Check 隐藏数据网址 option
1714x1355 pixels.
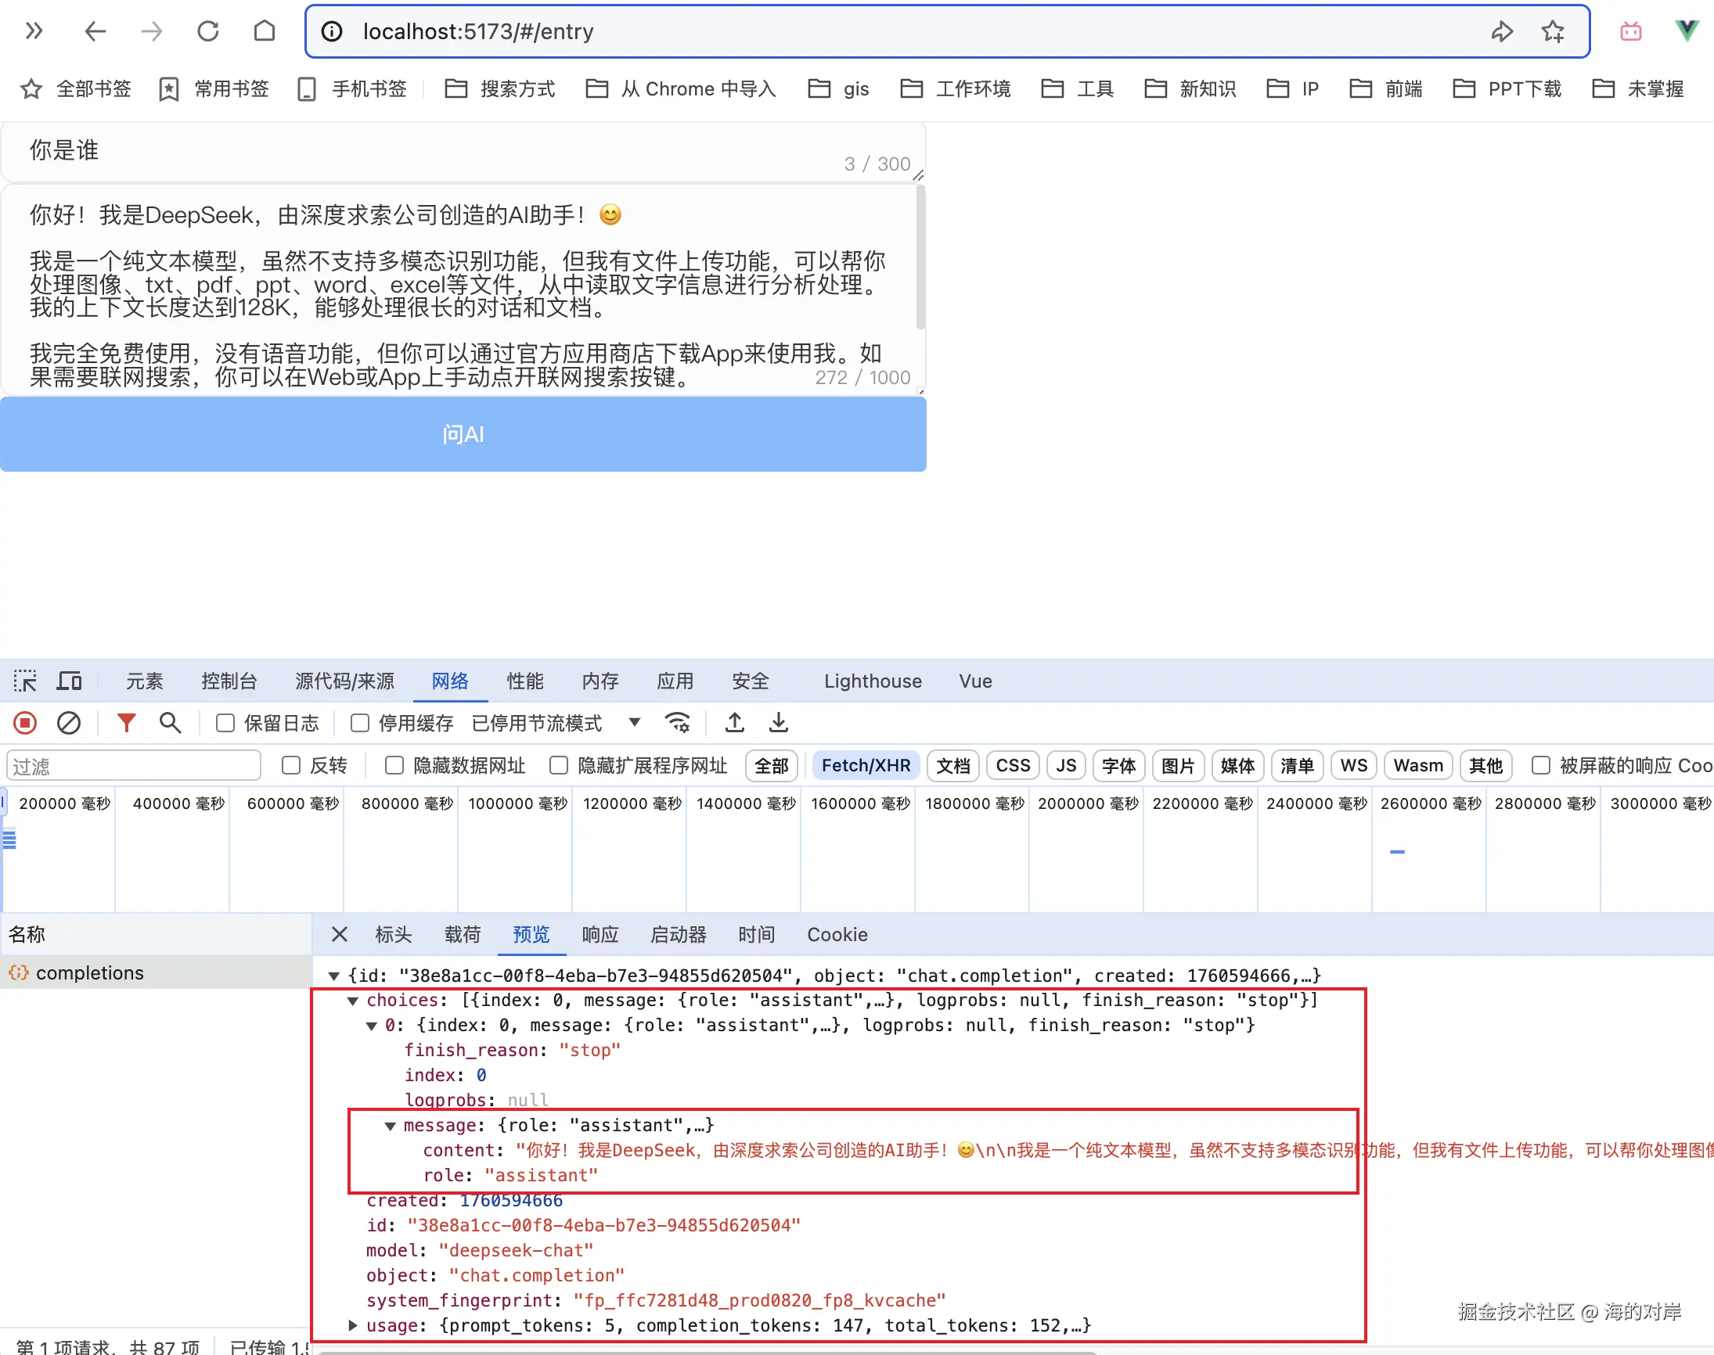(394, 766)
